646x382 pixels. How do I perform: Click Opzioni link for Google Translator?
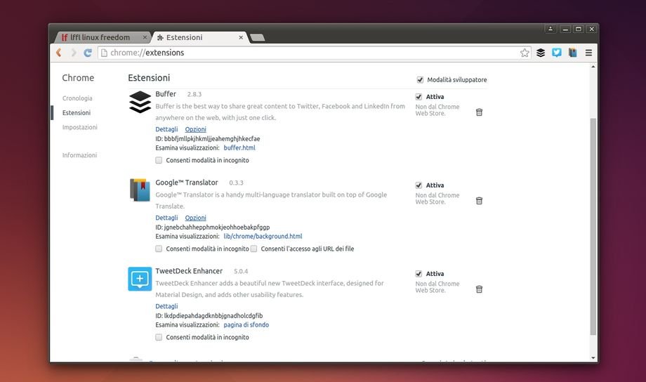point(195,218)
